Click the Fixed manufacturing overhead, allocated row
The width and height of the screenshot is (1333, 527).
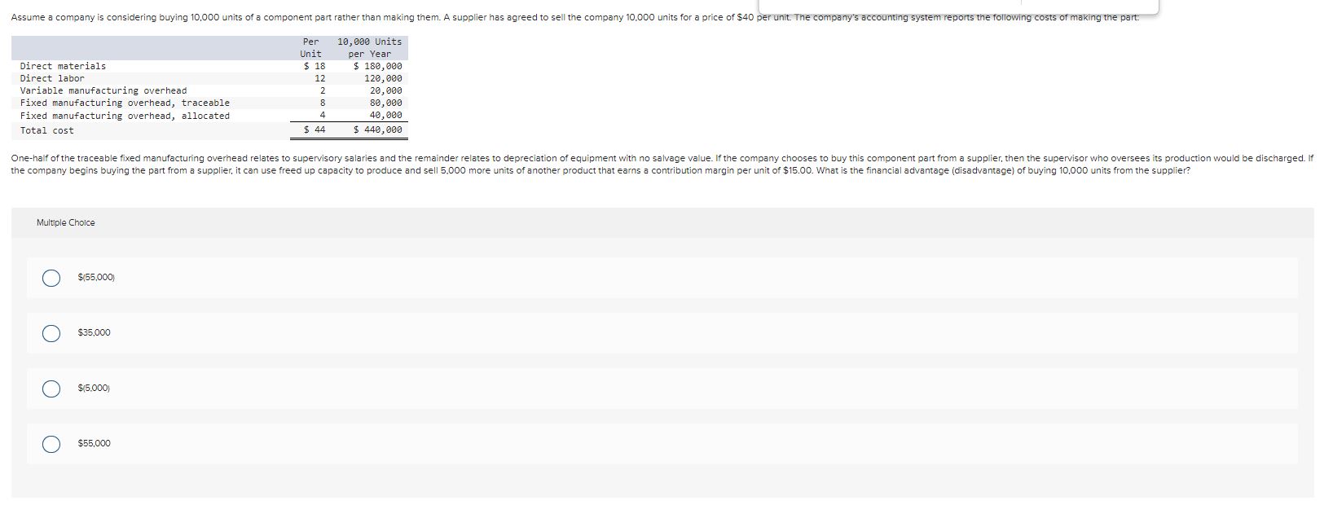pos(125,116)
